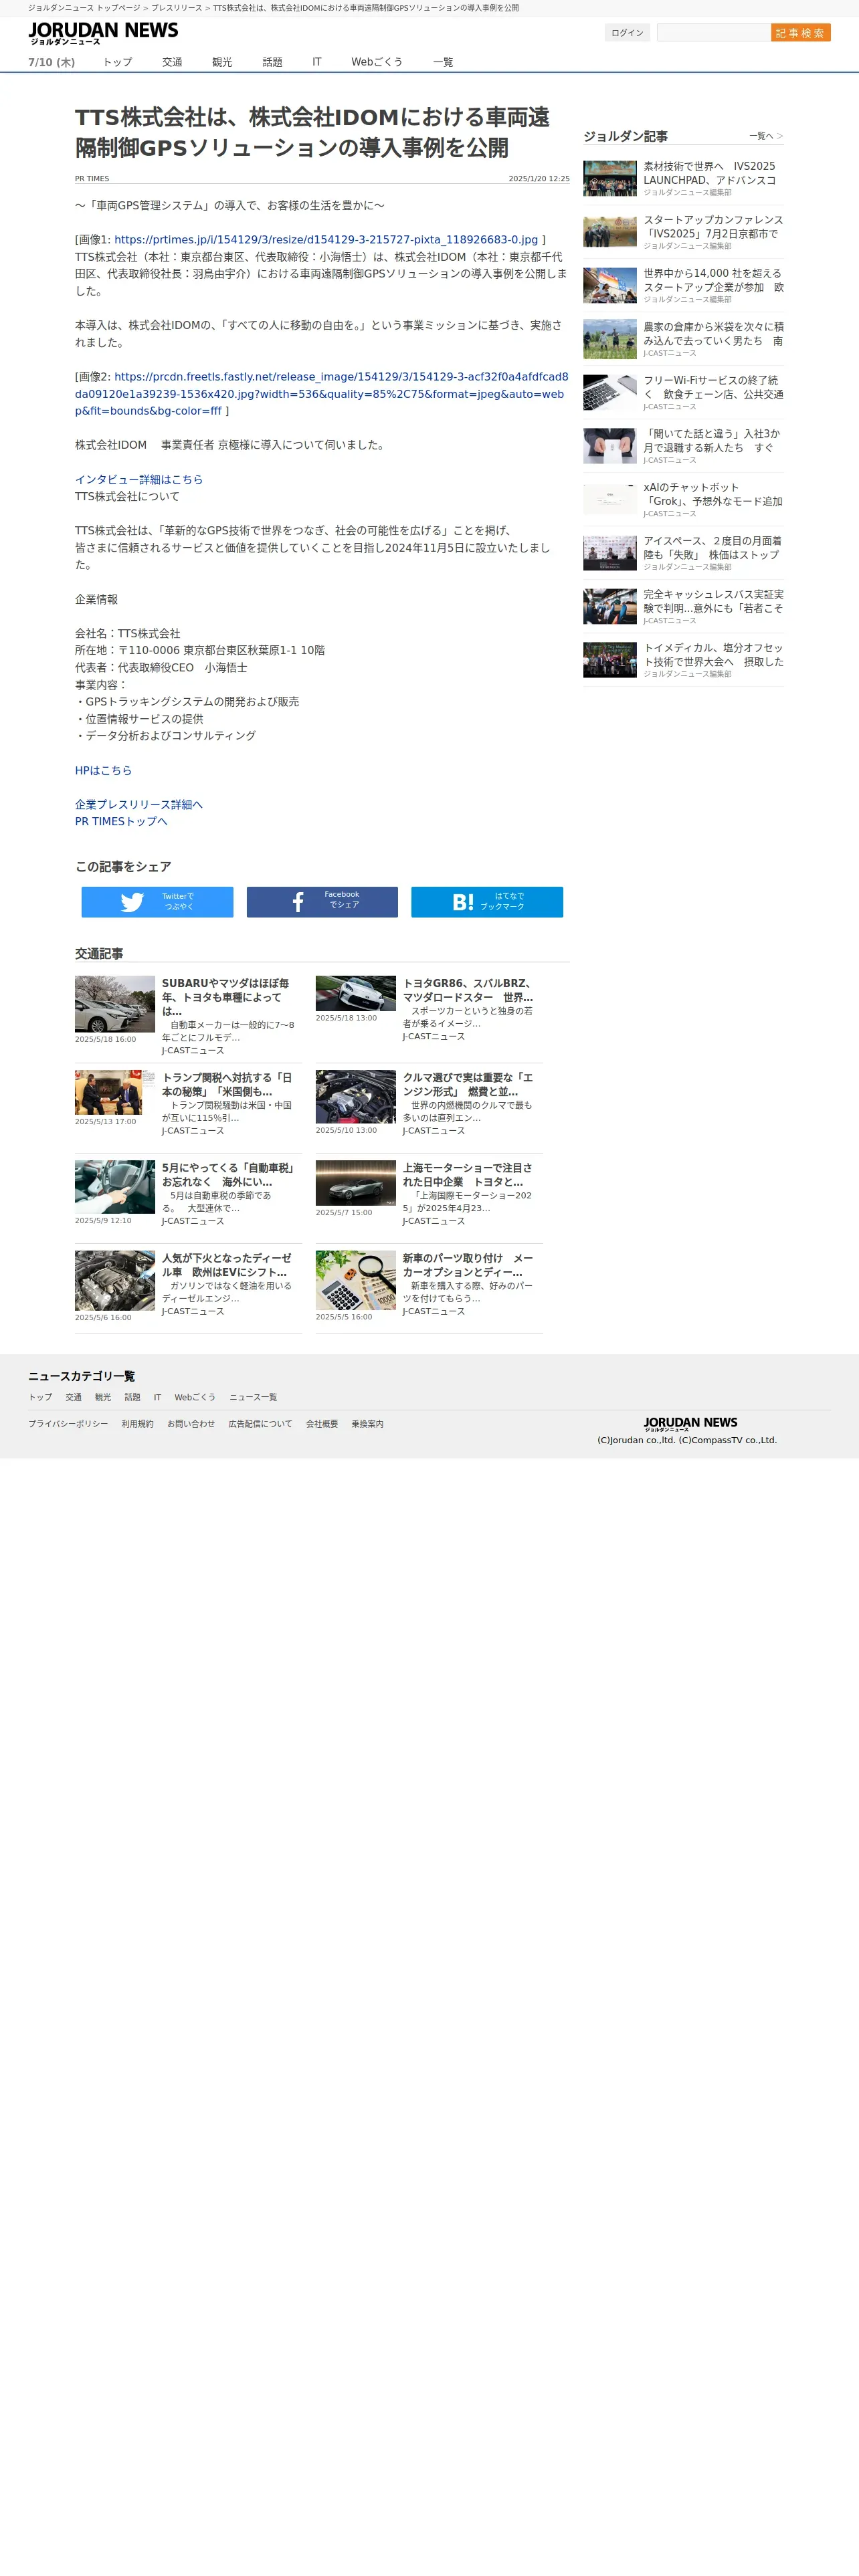
Task: Open トランプ関税へ対抗する article thumbnail
Action: click(x=115, y=1092)
